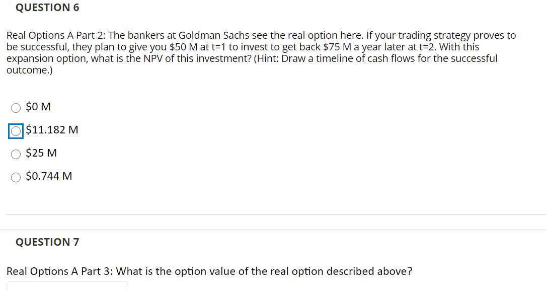
Task: Click the $0.744 M label text
Action: click(x=48, y=176)
